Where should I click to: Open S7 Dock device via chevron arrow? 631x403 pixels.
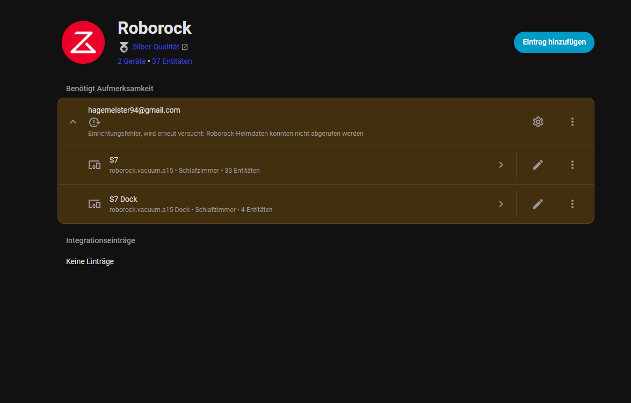coord(501,204)
